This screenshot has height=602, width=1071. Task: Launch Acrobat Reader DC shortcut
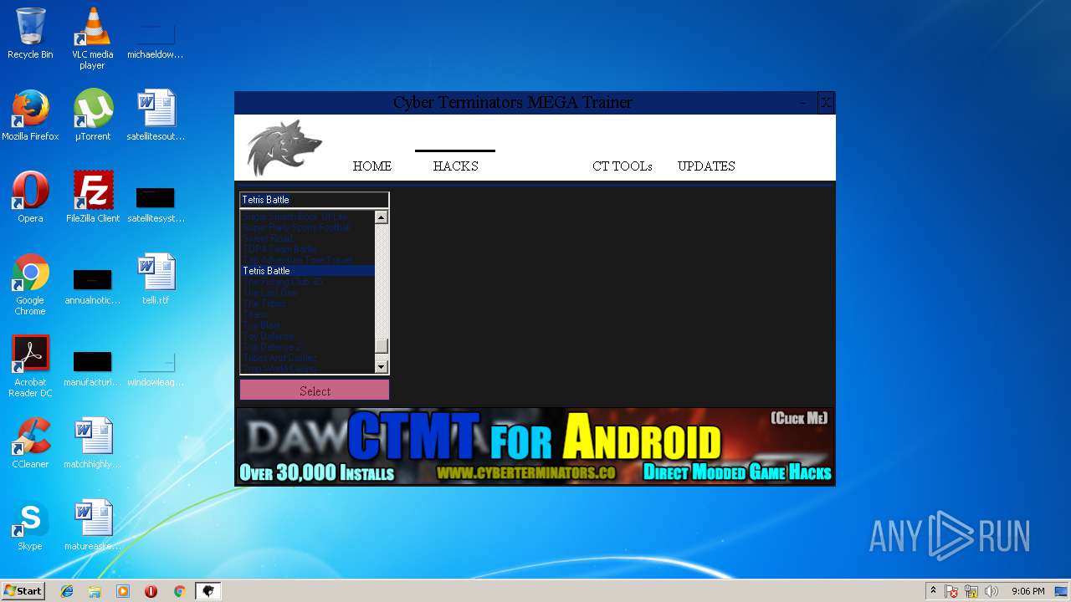[30, 366]
